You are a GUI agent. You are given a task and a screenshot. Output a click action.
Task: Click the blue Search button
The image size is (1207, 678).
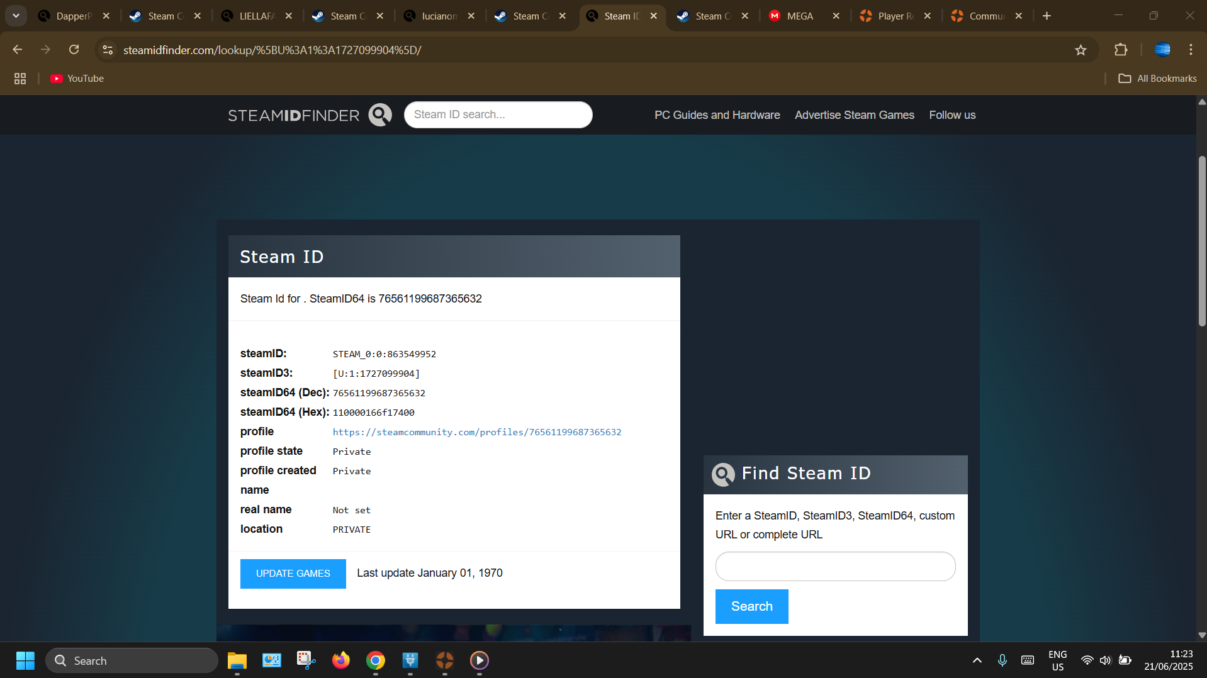(752, 606)
